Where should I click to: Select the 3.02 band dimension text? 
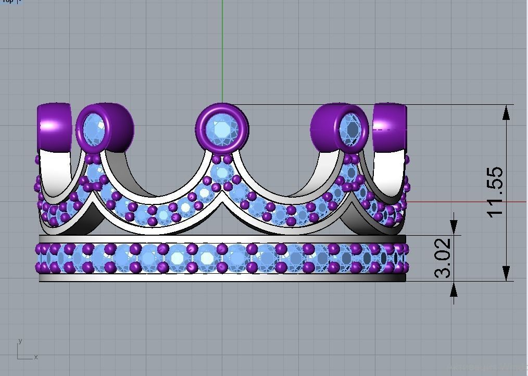pyautogui.click(x=443, y=258)
